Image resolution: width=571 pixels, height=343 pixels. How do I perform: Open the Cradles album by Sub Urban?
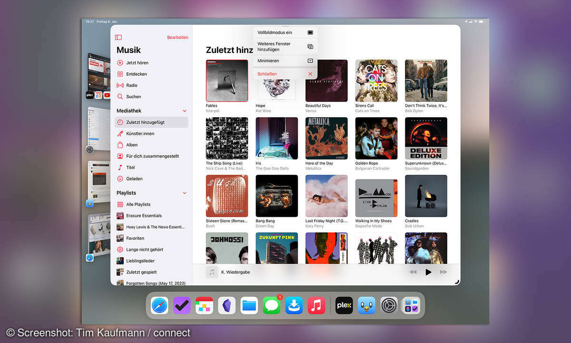pyautogui.click(x=426, y=196)
